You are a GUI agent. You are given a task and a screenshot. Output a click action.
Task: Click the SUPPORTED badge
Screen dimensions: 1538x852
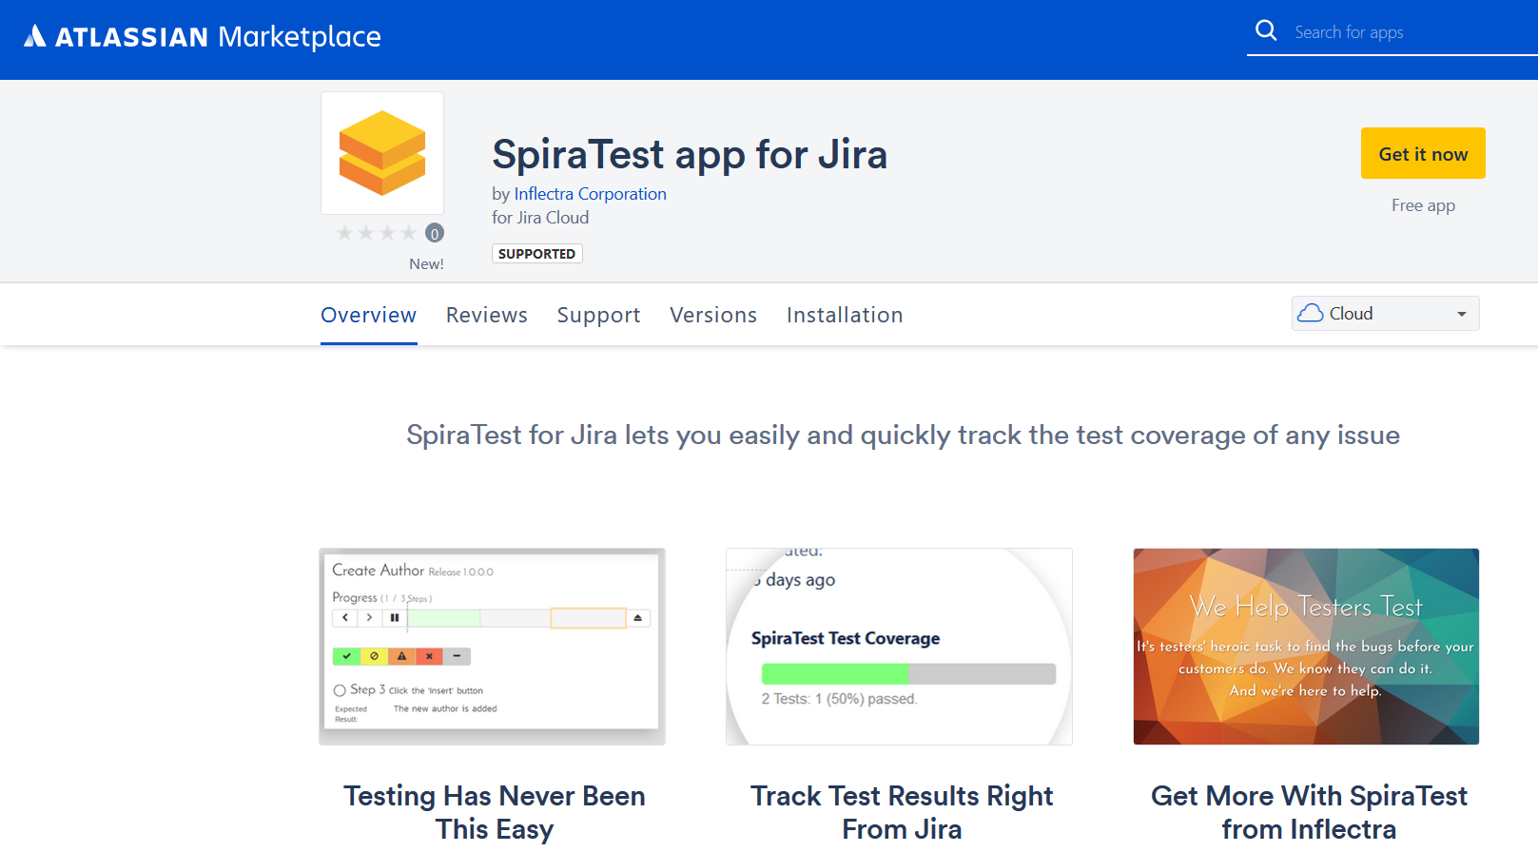coord(536,254)
